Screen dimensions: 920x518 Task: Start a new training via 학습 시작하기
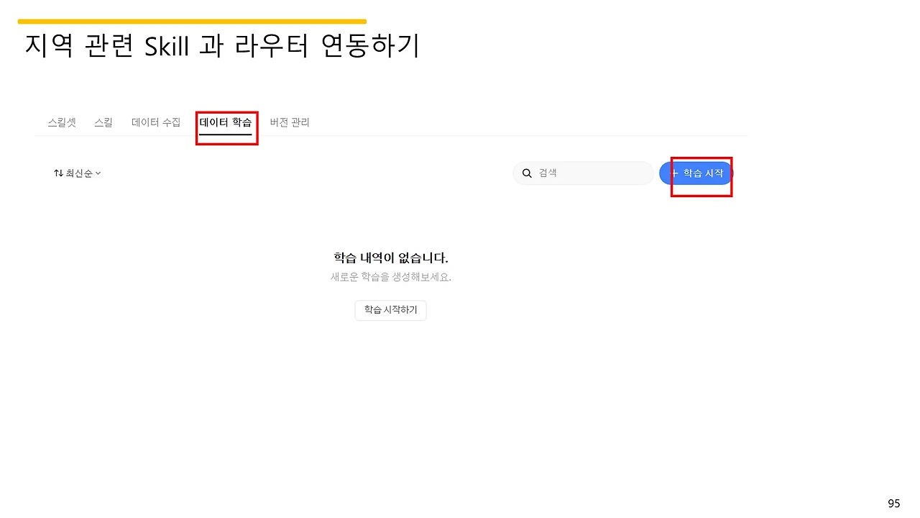click(x=390, y=310)
